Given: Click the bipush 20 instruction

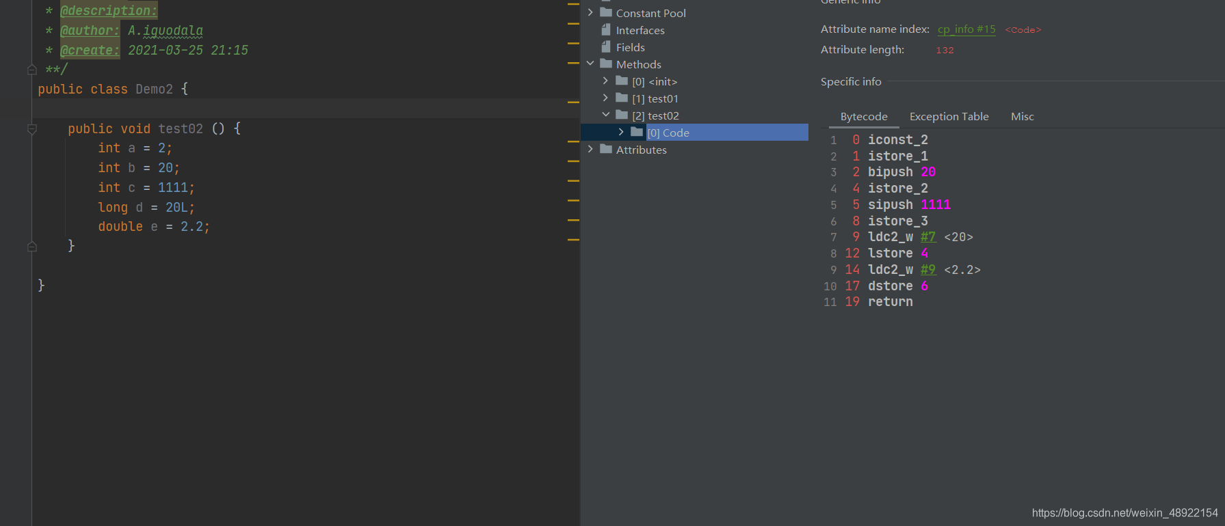Looking at the screenshot, I should coord(901,172).
